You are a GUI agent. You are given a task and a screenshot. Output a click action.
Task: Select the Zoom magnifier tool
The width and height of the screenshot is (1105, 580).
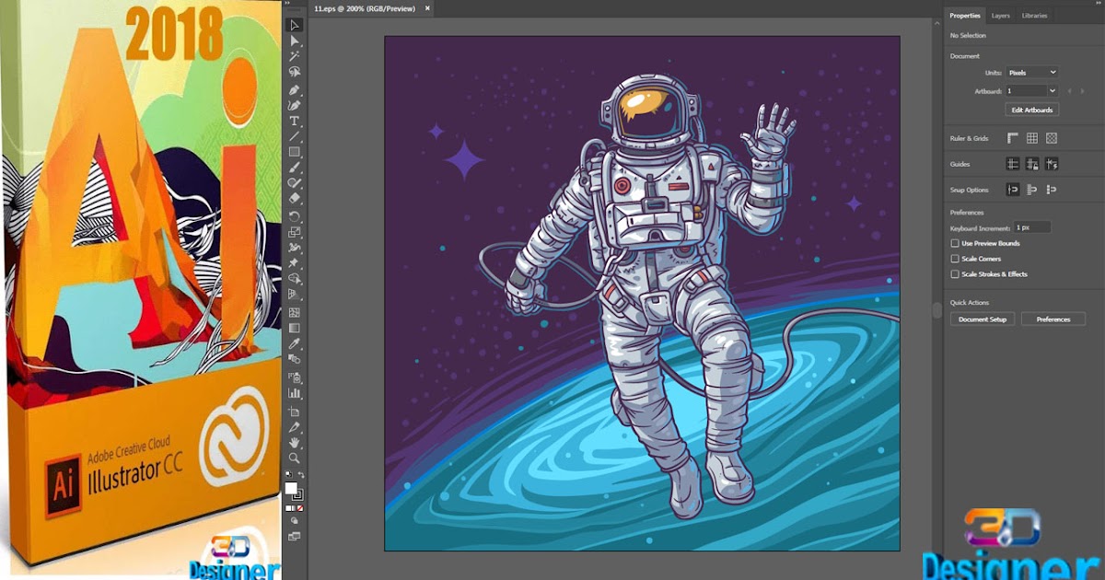click(x=295, y=458)
